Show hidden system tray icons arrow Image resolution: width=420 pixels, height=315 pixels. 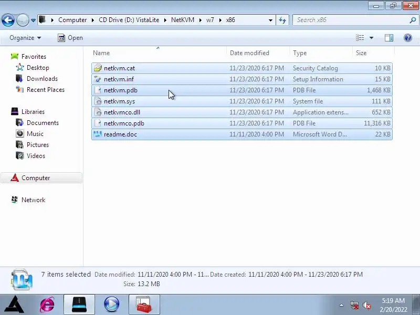pos(342,305)
